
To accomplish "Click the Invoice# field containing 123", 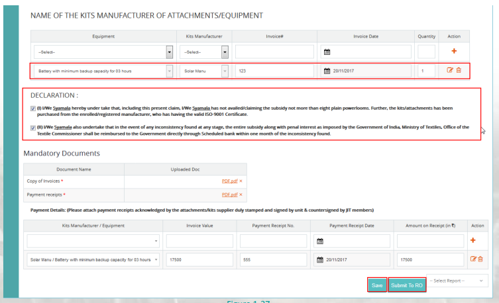I will pos(274,71).
